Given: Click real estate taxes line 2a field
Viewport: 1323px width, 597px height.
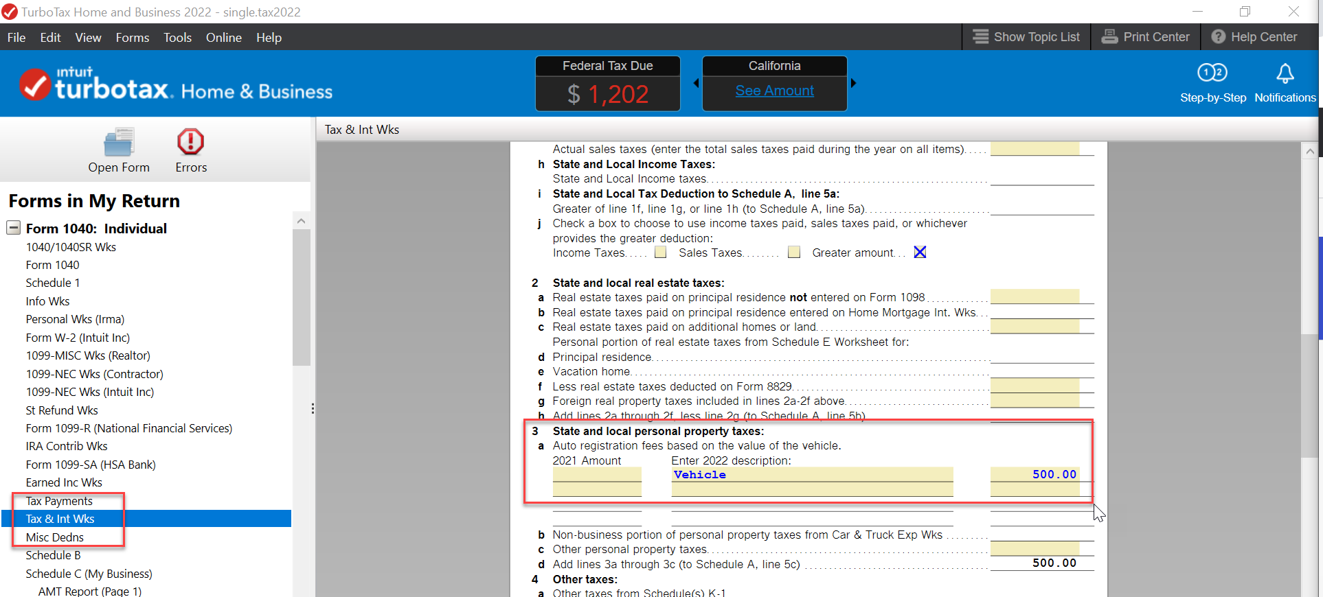Looking at the screenshot, I should point(1034,296).
